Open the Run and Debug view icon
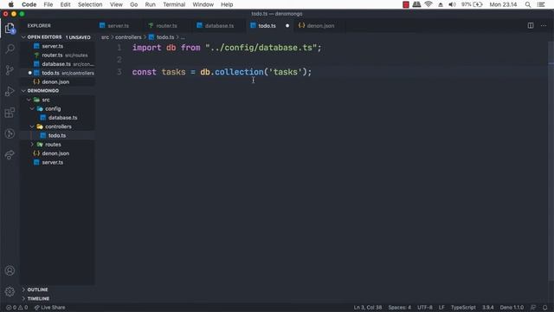This screenshot has width=554, height=312. tap(10, 91)
